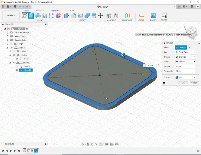Select the Hole tool
This screenshot has width=201, height=155.
pyautogui.click(x=45, y=16)
